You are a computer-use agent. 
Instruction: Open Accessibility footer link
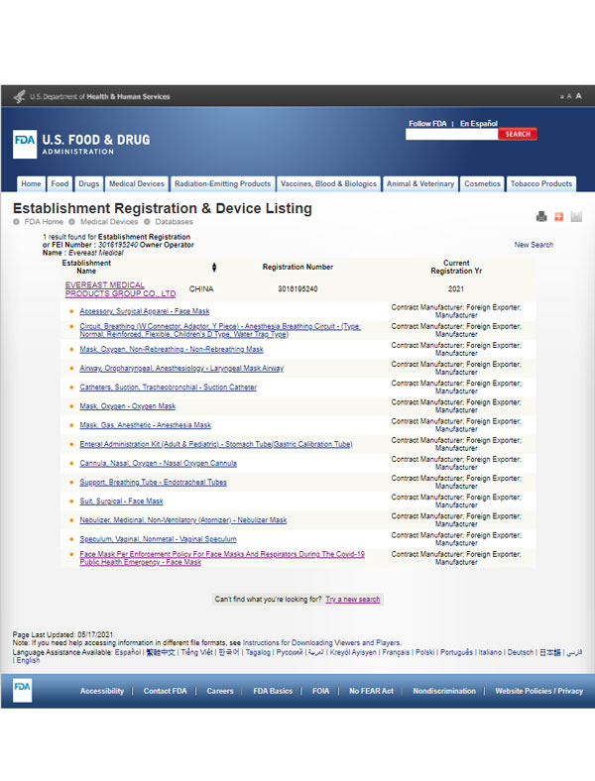102,691
